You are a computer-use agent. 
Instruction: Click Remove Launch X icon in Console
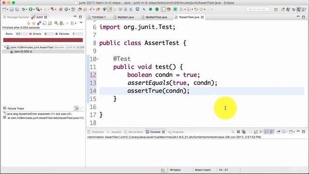click(239, 132)
